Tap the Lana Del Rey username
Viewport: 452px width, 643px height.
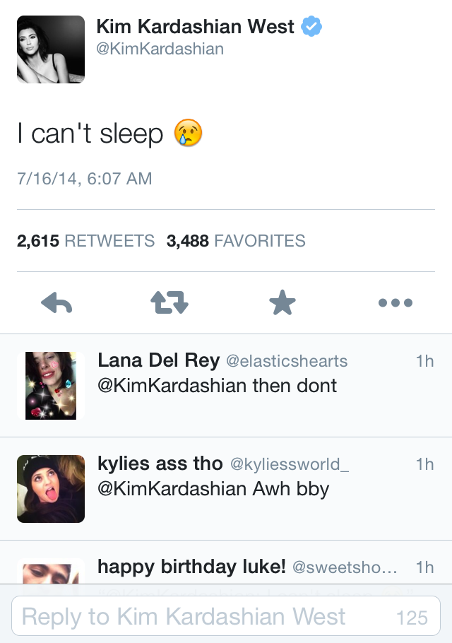click(157, 360)
